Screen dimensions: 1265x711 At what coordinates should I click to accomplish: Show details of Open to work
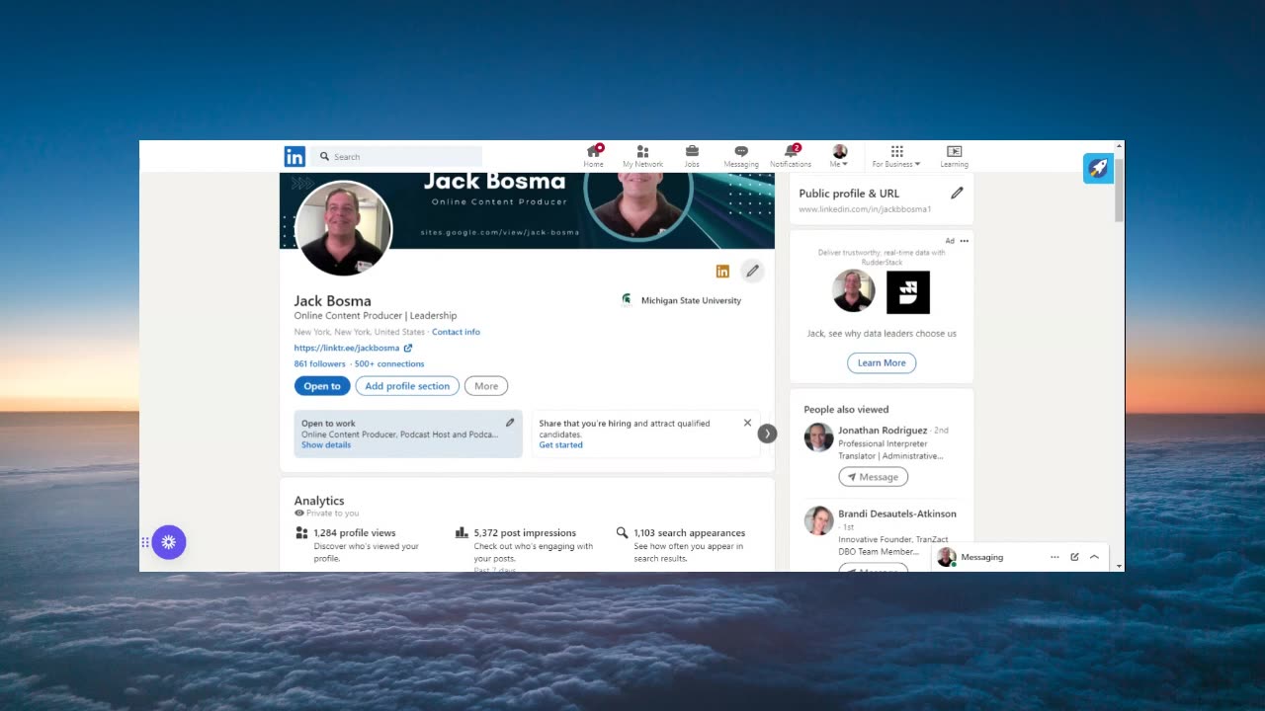pos(326,444)
